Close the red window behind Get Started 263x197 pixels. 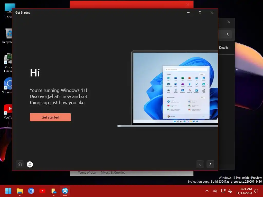[187, 5]
